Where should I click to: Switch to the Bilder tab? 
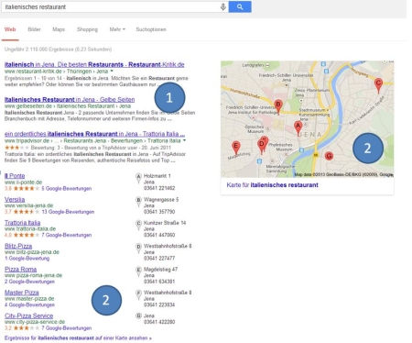[34, 29]
